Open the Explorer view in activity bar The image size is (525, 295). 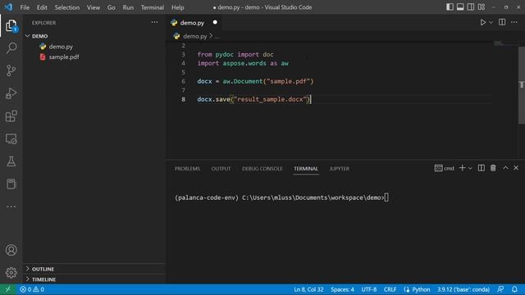(11, 25)
